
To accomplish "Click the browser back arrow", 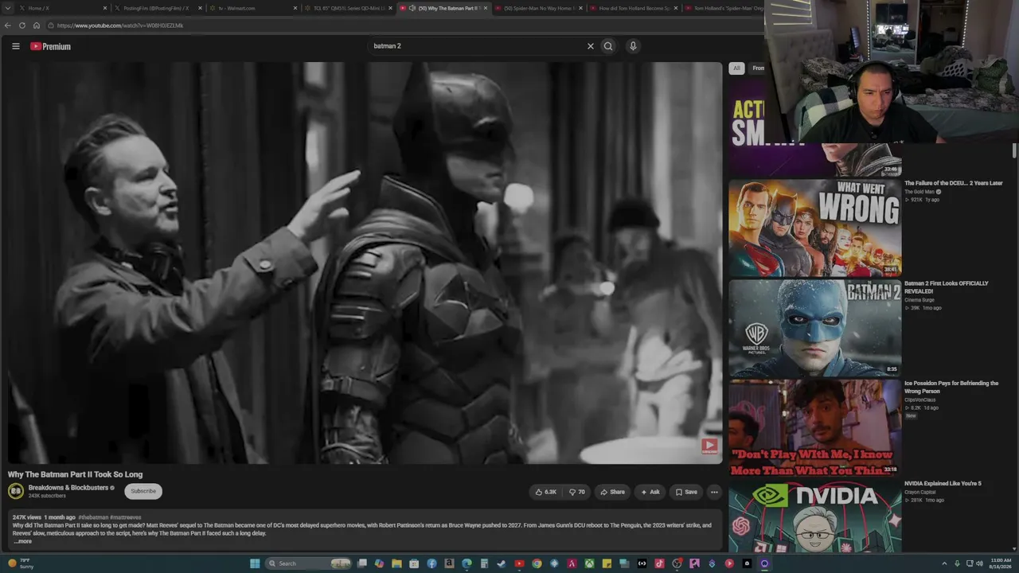I will pyautogui.click(x=8, y=25).
